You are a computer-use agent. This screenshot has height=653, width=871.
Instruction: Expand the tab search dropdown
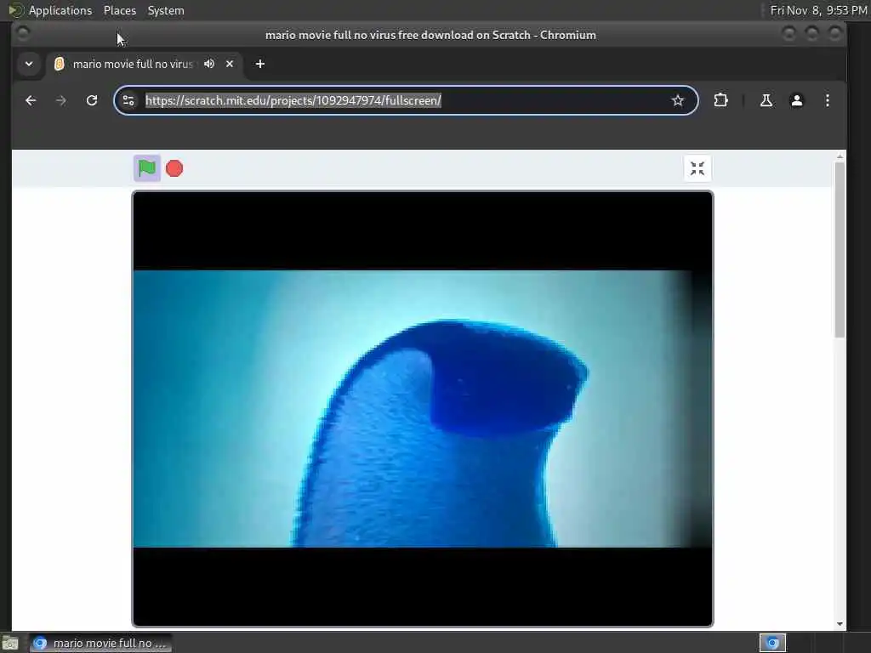[x=29, y=64]
